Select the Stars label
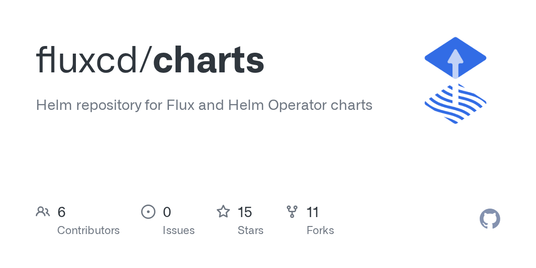The height and width of the screenshot is (268, 536). pos(251,230)
